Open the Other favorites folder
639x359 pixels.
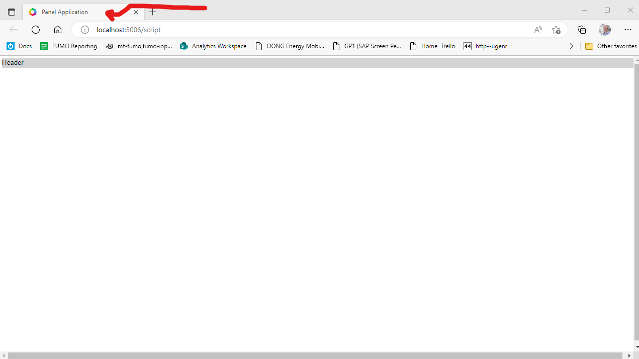(x=611, y=46)
